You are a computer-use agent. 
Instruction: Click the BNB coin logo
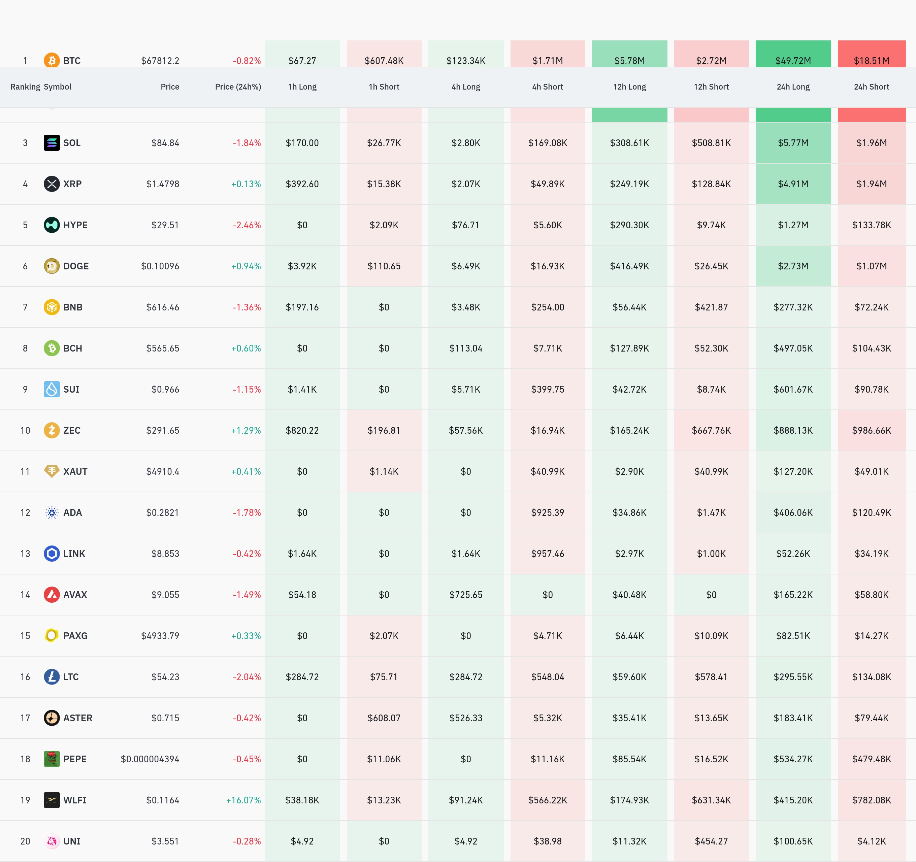click(x=52, y=307)
